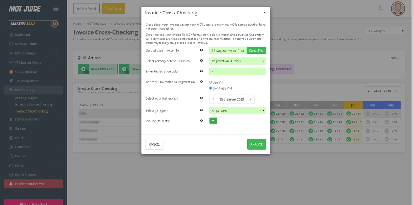Click the 20 / 20 cell in Jan column
The height and width of the screenshot is (205, 414).
click(x=353, y=114)
